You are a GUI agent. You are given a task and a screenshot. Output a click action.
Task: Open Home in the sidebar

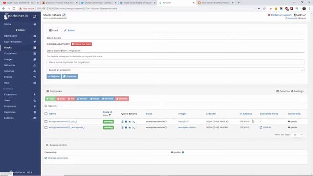(8, 24)
